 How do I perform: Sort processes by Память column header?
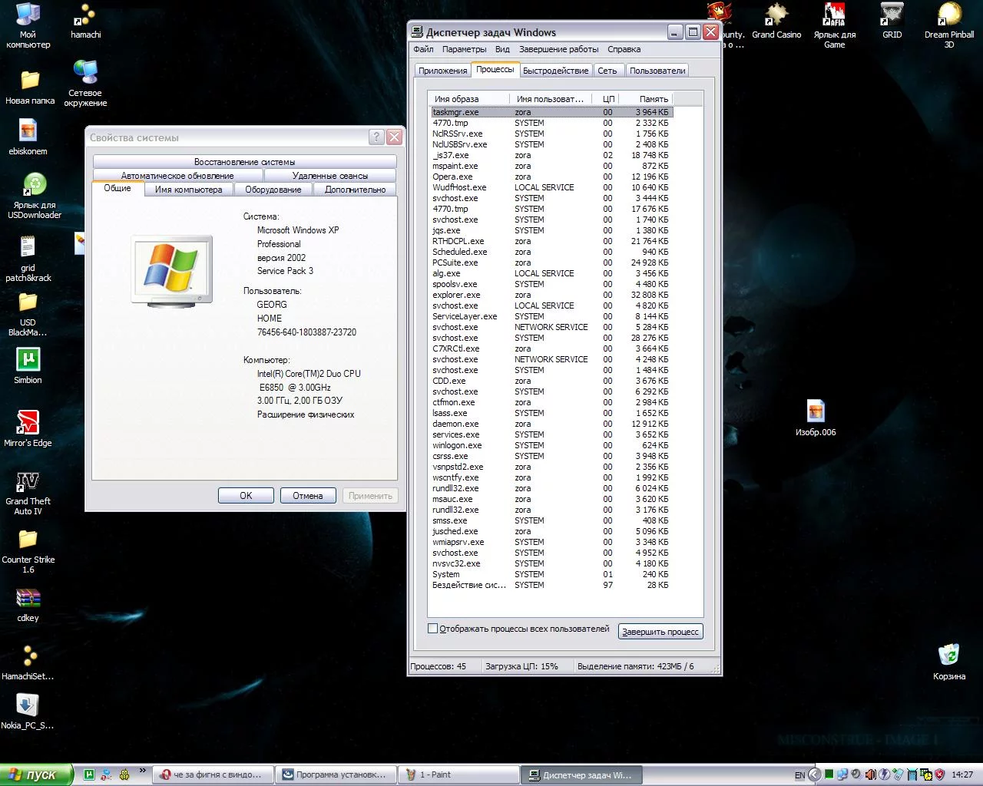coord(654,99)
